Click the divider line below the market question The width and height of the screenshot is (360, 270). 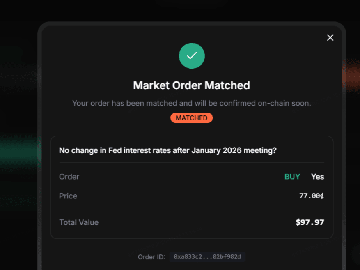point(192,162)
